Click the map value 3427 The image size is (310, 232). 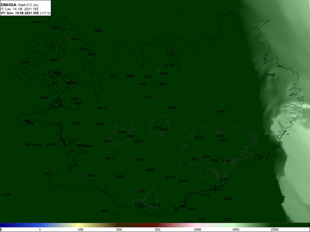165,129
